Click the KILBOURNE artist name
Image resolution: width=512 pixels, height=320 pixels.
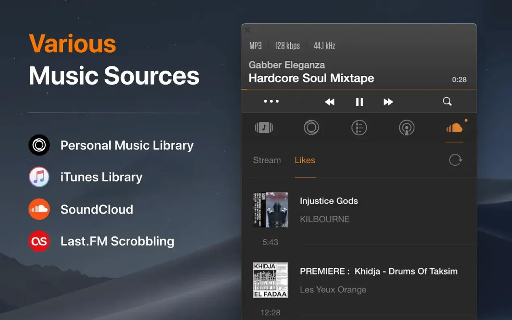pos(325,219)
